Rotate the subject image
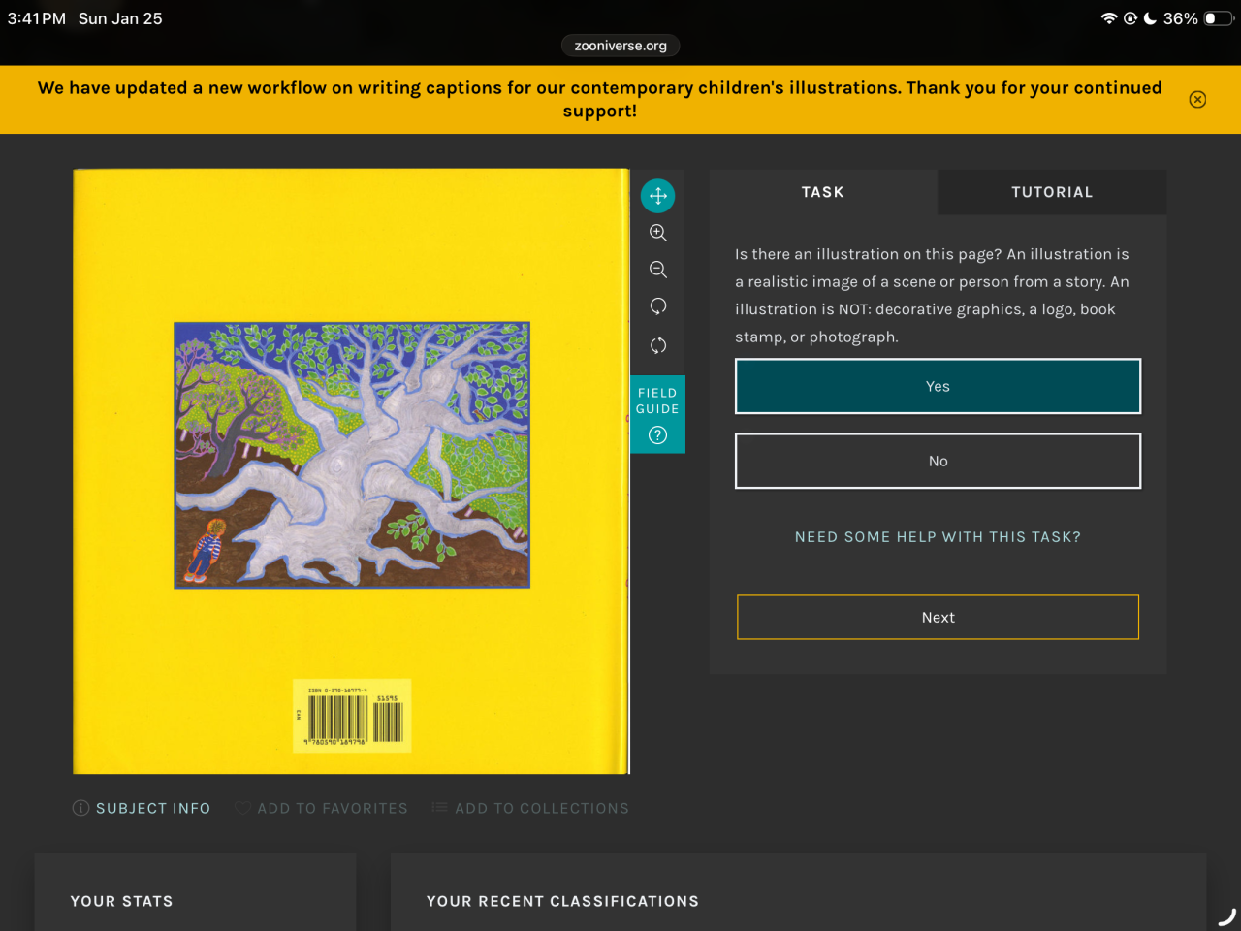This screenshot has height=931, width=1241. [x=657, y=306]
